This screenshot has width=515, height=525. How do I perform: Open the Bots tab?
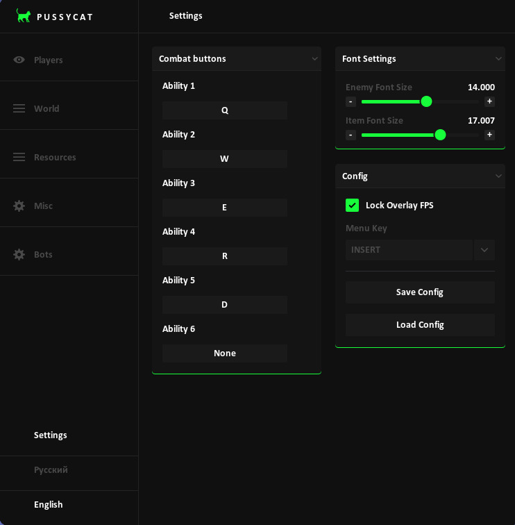click(69, 254)
